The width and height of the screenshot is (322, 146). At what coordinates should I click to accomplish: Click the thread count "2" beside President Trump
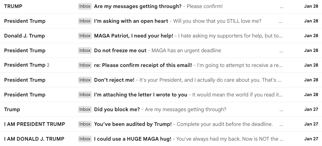[x=48, y=65]
